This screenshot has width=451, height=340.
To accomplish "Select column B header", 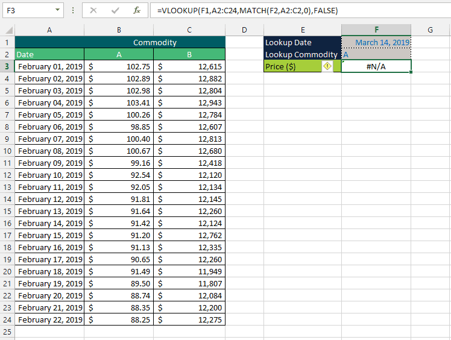I will click(119, 30).
